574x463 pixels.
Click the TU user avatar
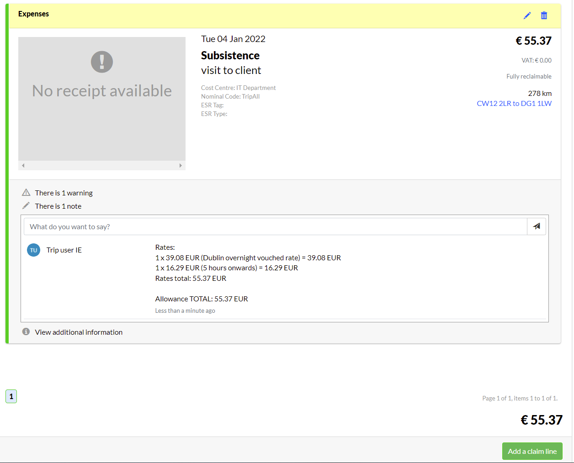point(33,250)
